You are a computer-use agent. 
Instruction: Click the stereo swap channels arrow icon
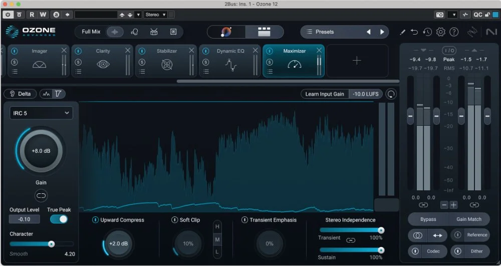coord(437,235)
